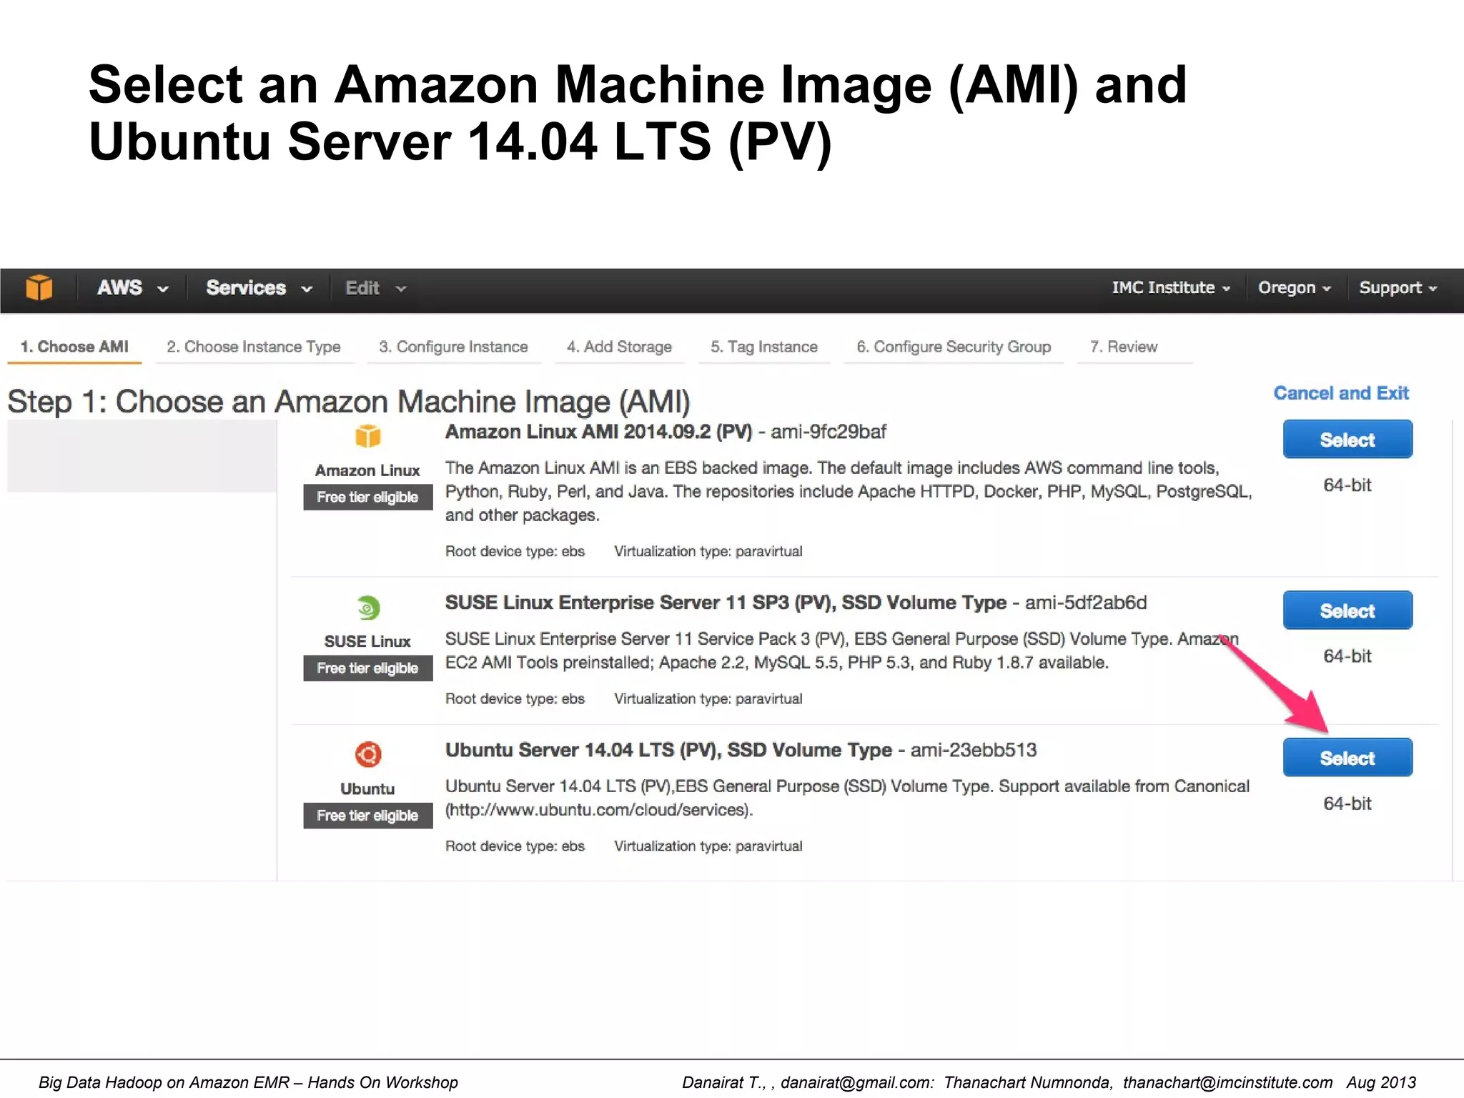Click the ubuntu.com/cloud/services URL text
The height and width of the screenshot is (1098, 1464).
pos(599,810)
